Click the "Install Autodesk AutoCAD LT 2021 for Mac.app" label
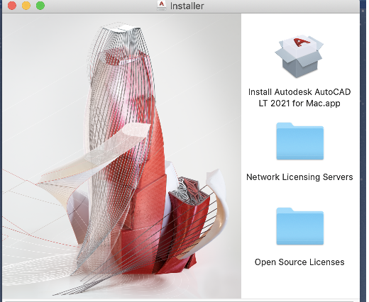Screen dimensions: 369x302 [x=299, y=97]
